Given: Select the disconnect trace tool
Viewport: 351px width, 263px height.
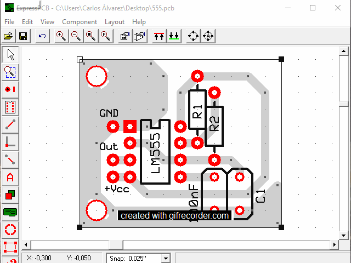Looking at the screenshot, I should coord(10,159).
